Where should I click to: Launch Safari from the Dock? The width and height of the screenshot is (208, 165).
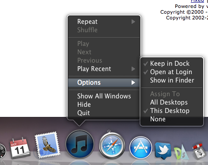point(112,145)
